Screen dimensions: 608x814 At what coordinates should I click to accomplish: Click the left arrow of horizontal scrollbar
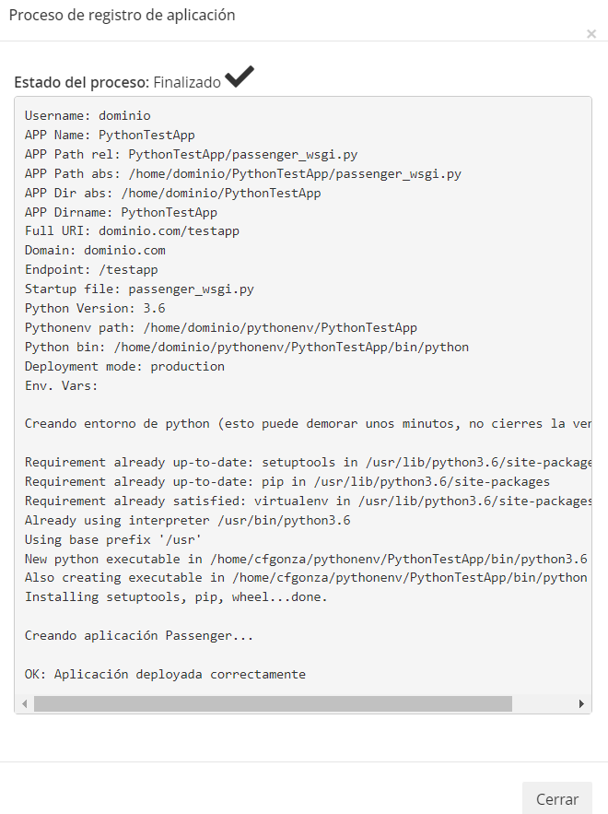[x=25, y=704]
